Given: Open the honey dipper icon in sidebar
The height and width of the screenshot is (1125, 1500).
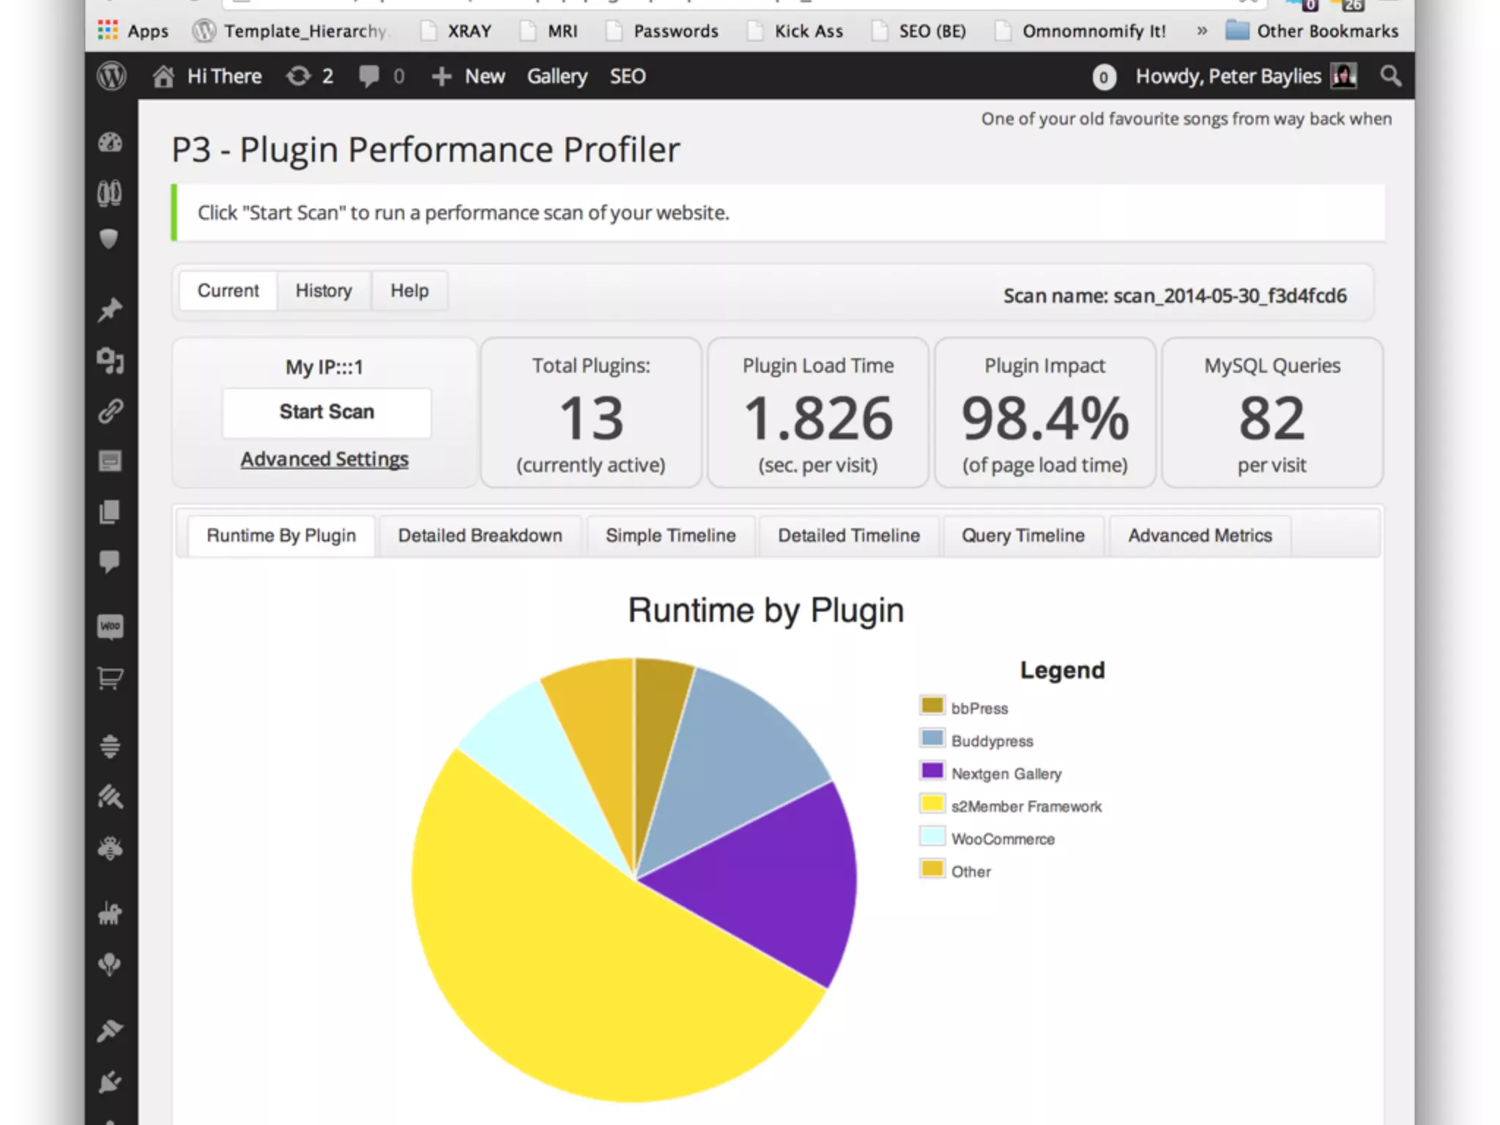Looking at the screenshot, I should point(110,796).
